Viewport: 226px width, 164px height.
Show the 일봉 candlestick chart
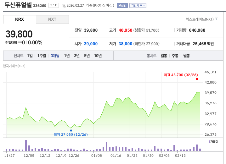pos(164,56)
